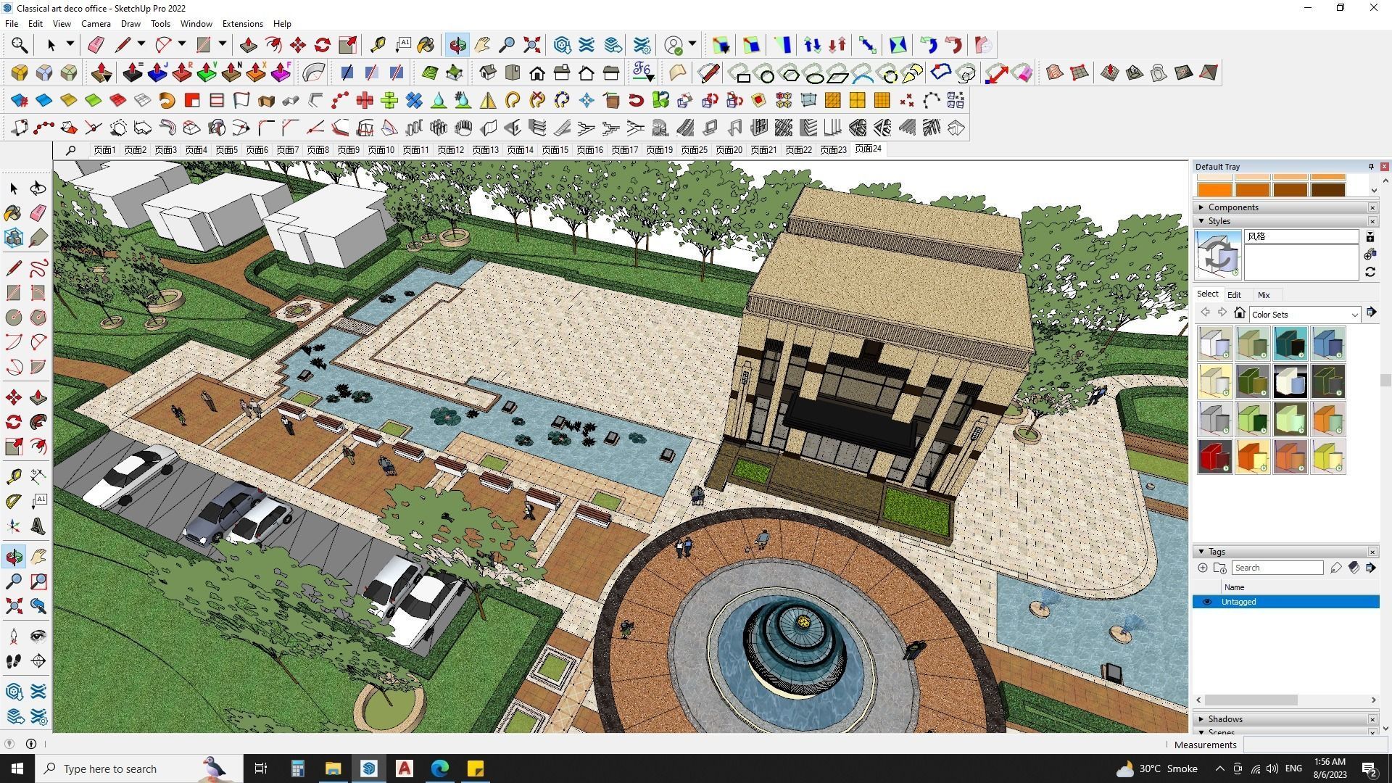Select the Look Around eye tool
Screen dimensions: 1392x783
(38, 636)
